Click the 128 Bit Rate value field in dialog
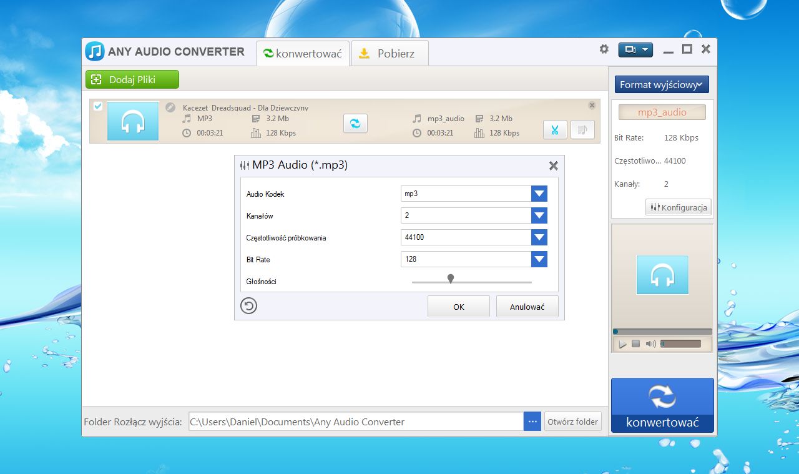Screen dimensions: 799x474 tap(466, 259)
